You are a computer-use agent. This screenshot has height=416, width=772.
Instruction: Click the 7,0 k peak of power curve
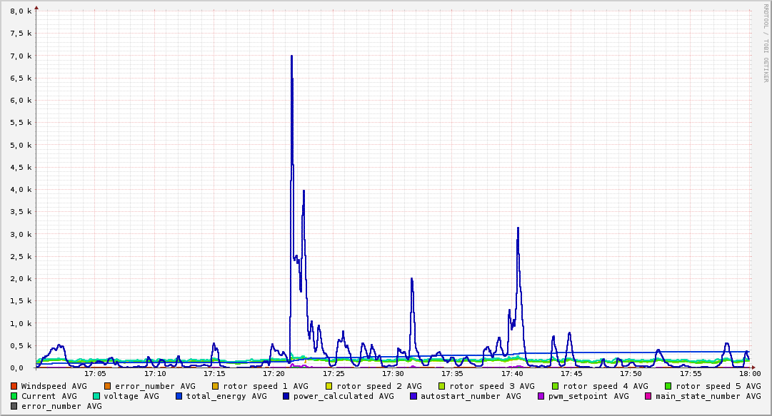click(x=291, y=56)
